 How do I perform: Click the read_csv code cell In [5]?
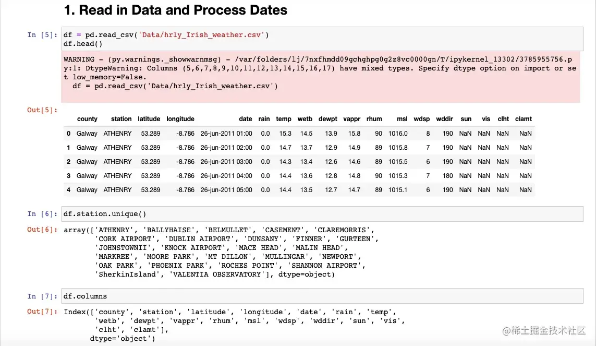[321, 39]
